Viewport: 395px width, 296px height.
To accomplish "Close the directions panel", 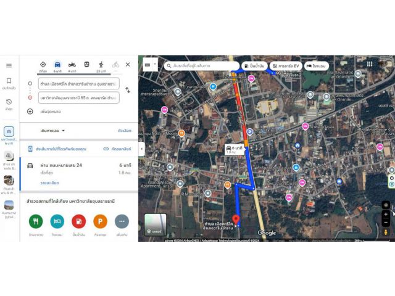I will tap(128, 65).
